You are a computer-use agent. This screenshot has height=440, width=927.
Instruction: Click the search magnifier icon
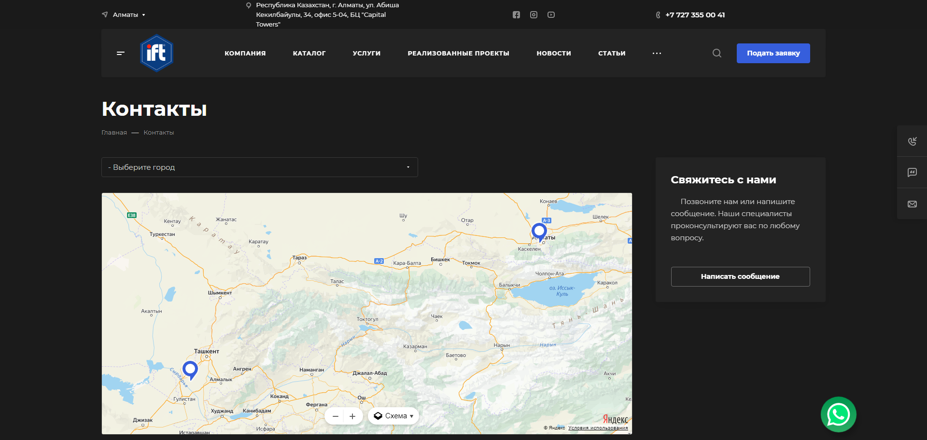pos(717,53)
